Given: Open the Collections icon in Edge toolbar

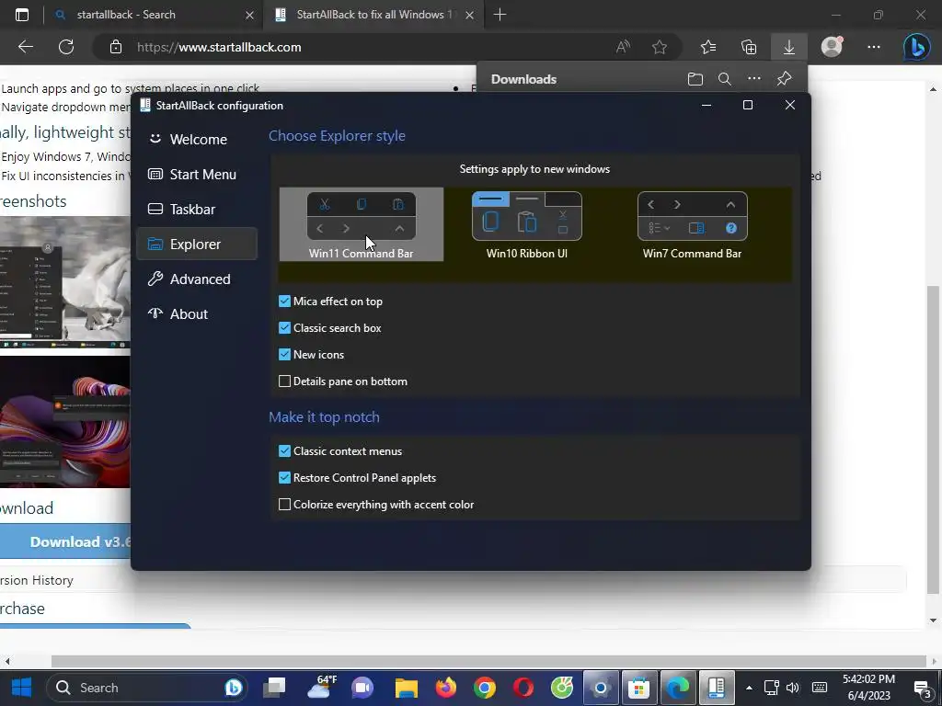Looking at the screenshot, I should (749, 47).
